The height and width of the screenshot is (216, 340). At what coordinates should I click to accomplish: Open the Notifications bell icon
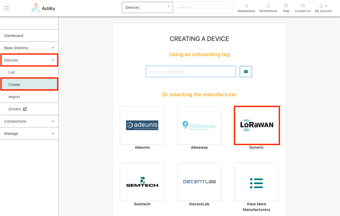click(268, 6)
